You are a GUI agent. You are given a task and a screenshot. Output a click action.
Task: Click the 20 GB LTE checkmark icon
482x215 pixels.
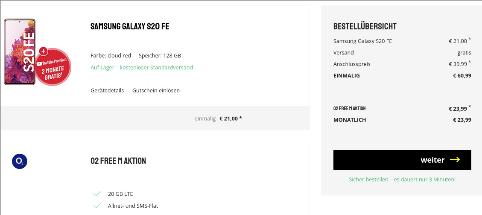click(x=97, y=194)
